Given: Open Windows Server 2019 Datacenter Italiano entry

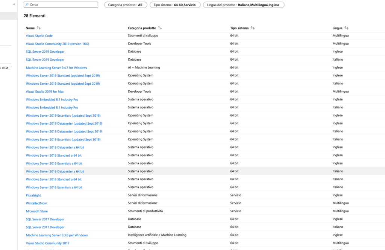Looking at the screenshot, I should 64,131.
